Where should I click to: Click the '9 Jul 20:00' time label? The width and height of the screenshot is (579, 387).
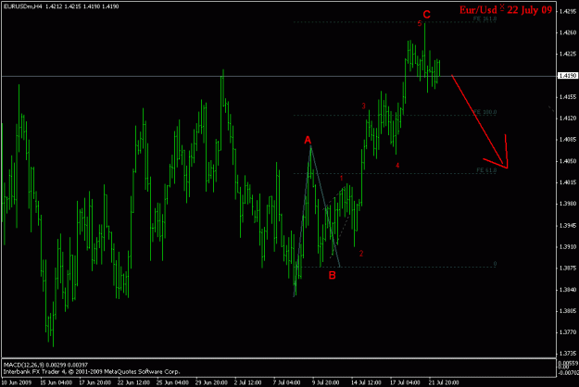[x=325, y=382]
